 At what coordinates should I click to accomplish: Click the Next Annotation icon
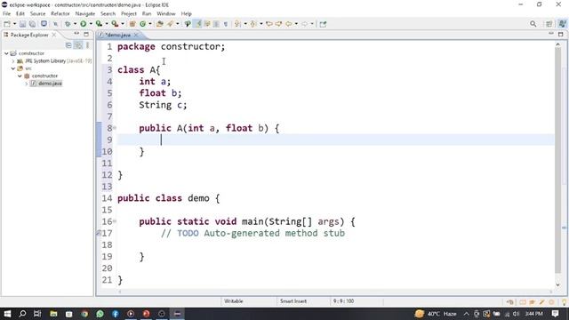coord(237,24)
